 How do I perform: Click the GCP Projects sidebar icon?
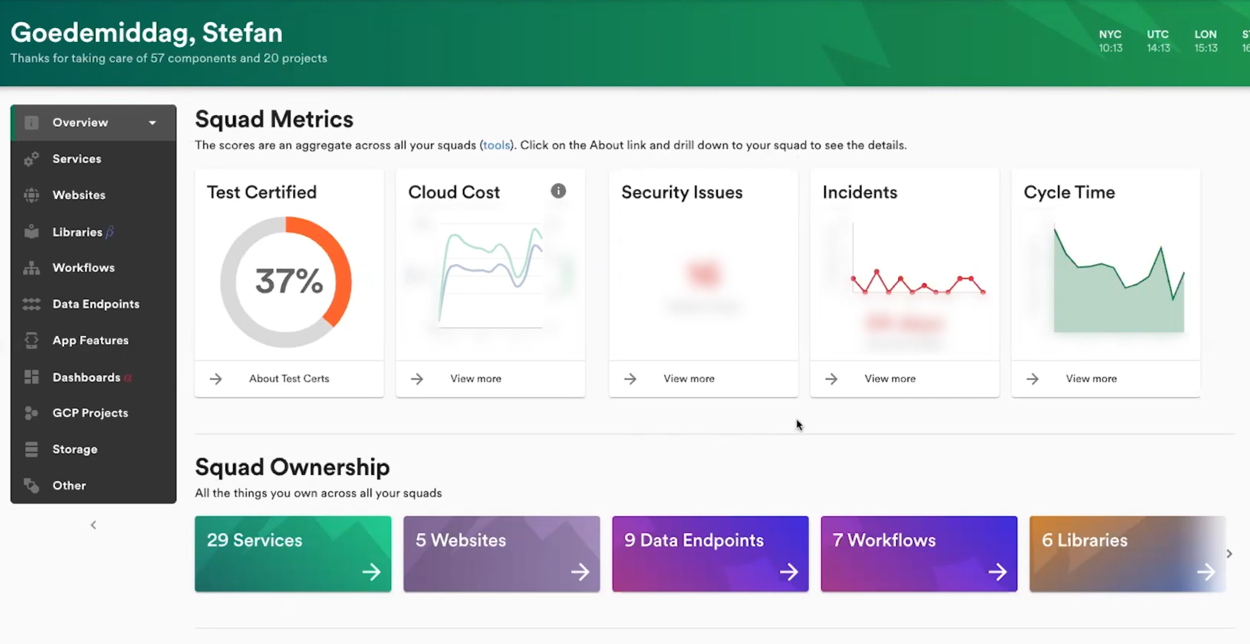(32, 413)
